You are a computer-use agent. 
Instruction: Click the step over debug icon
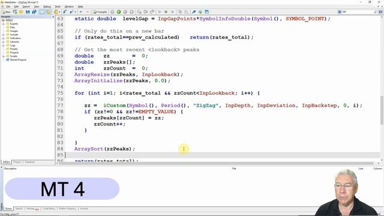145,12
